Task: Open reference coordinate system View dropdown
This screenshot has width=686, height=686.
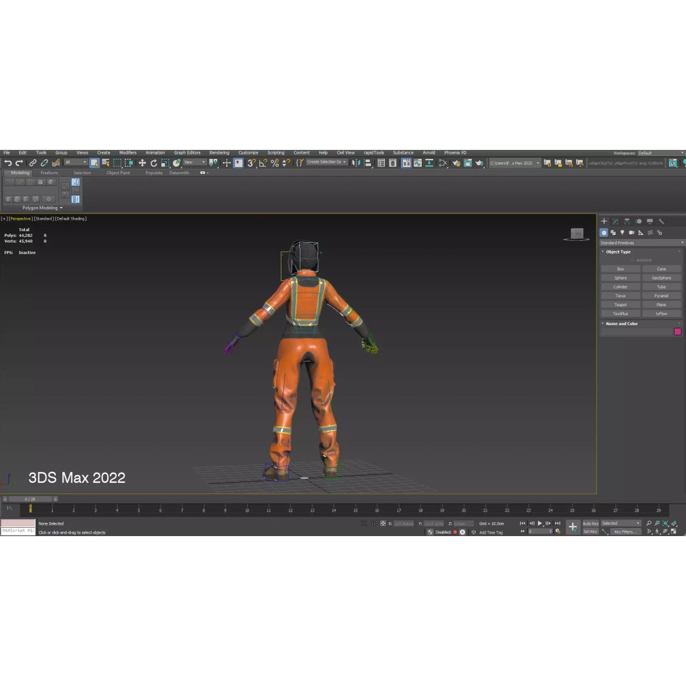Action: coord(195,163)
